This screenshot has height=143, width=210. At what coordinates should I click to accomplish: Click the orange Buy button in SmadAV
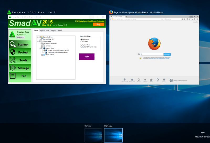pyautogui.click(x=98, y=24)
